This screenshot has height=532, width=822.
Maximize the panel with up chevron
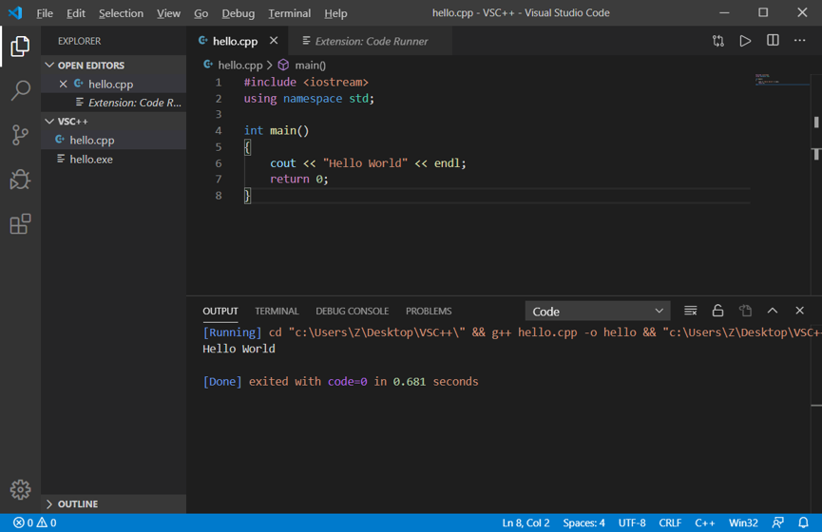click(x=773, y=311)
